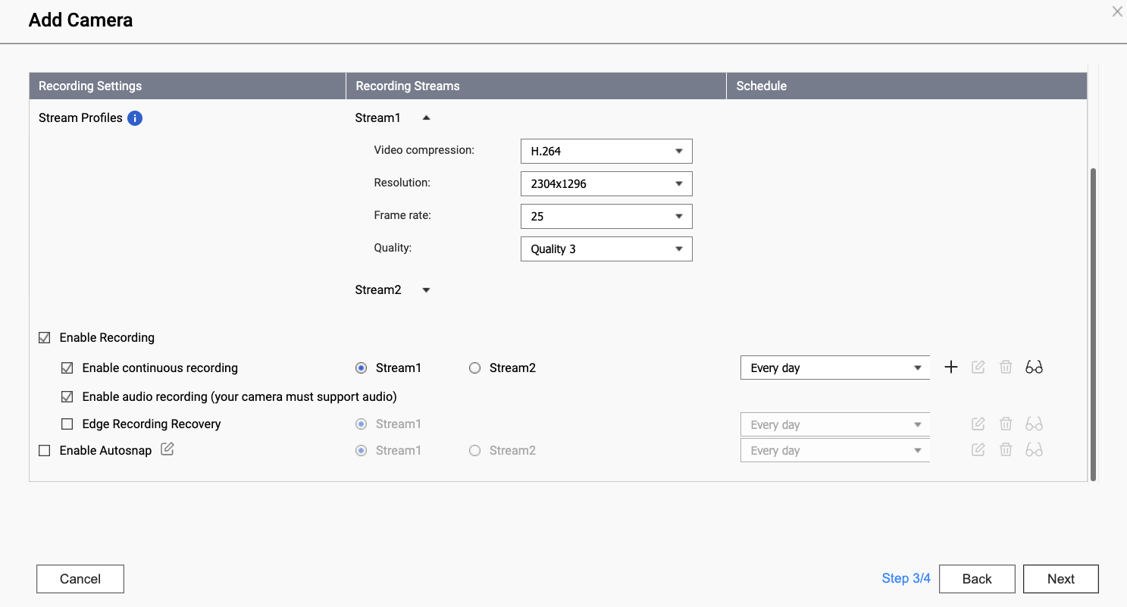Open the Video compression dropdown
1127x607 pixels.
606,152
